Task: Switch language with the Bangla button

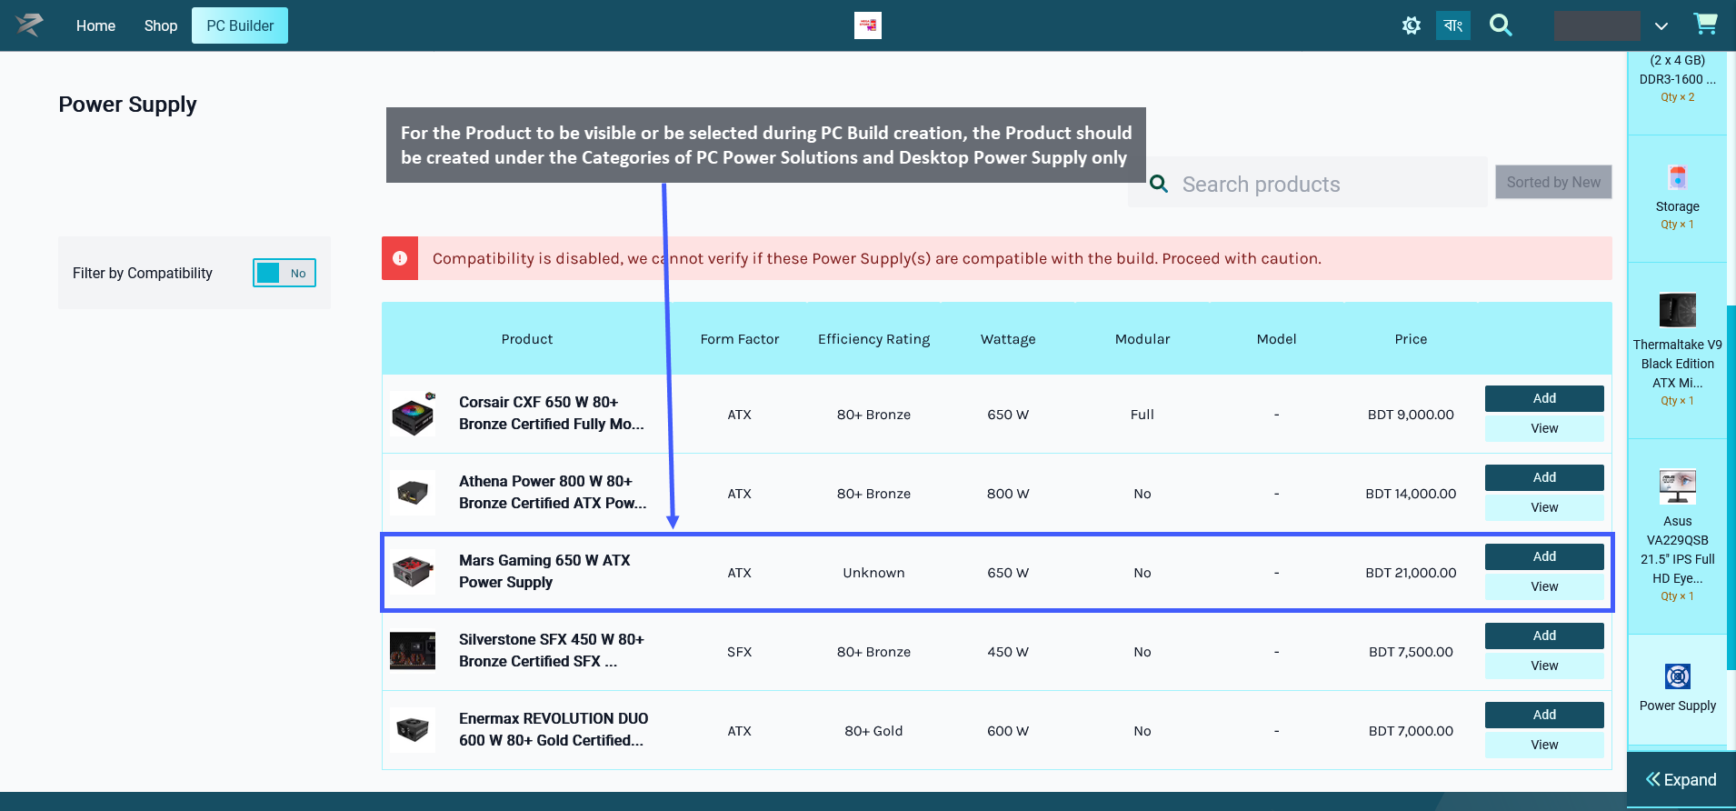Action: [x=1453, y=25]
